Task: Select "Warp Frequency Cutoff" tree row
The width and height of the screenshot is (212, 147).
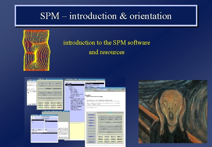Action: (x=77, y=105)
